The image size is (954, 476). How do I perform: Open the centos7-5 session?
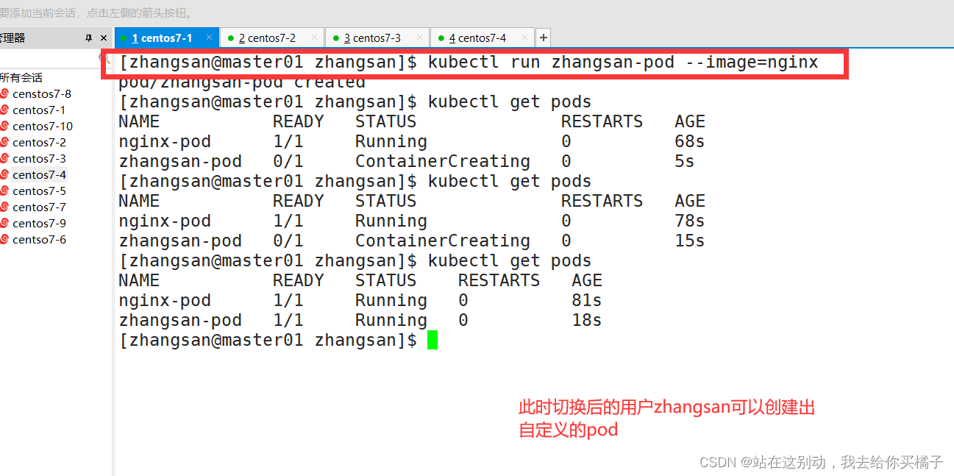[39, 191]
